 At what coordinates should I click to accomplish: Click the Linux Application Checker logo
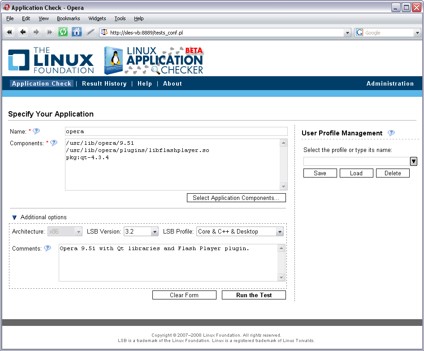coord(153,61)
